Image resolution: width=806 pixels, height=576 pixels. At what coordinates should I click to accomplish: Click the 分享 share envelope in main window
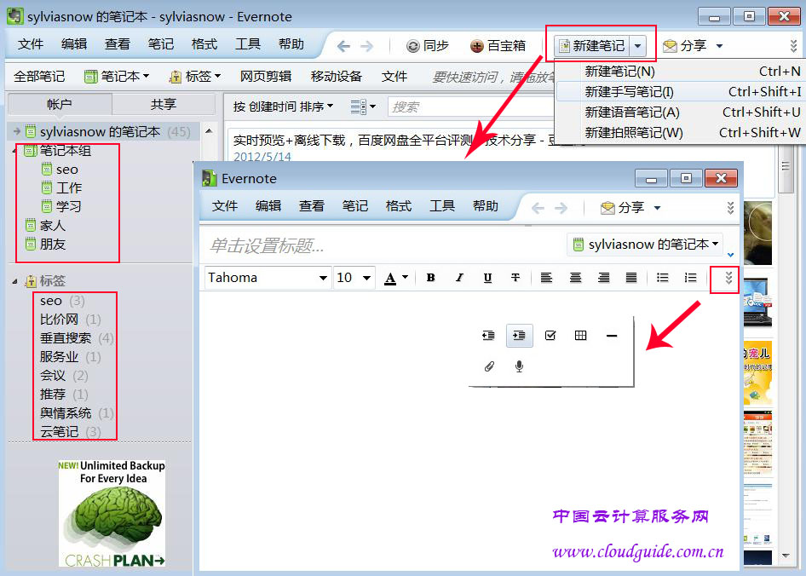(x=670, y=46)
